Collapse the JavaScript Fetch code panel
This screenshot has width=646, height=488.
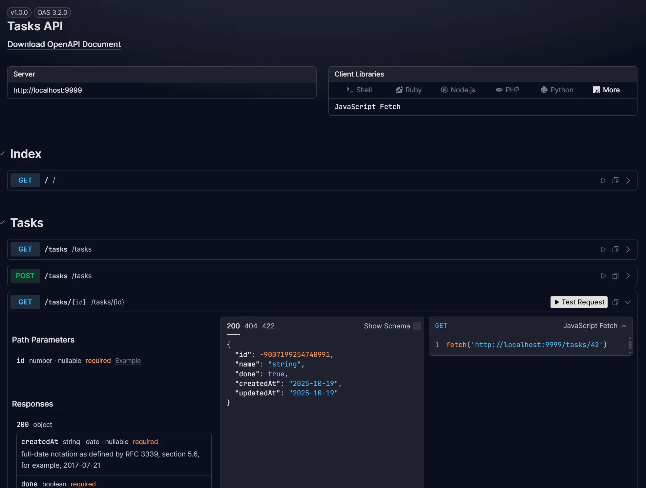point(623,326)
